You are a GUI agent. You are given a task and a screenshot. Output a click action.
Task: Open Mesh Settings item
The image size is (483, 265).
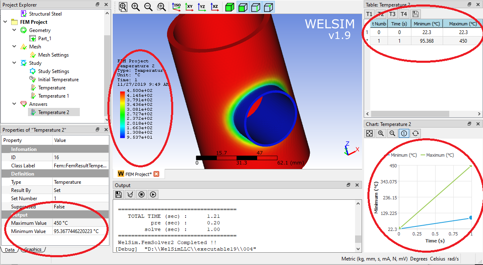click(53, 55)
